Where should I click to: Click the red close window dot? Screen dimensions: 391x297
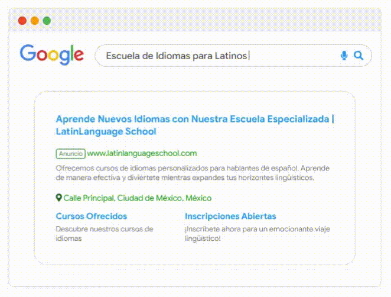point(22,21)
